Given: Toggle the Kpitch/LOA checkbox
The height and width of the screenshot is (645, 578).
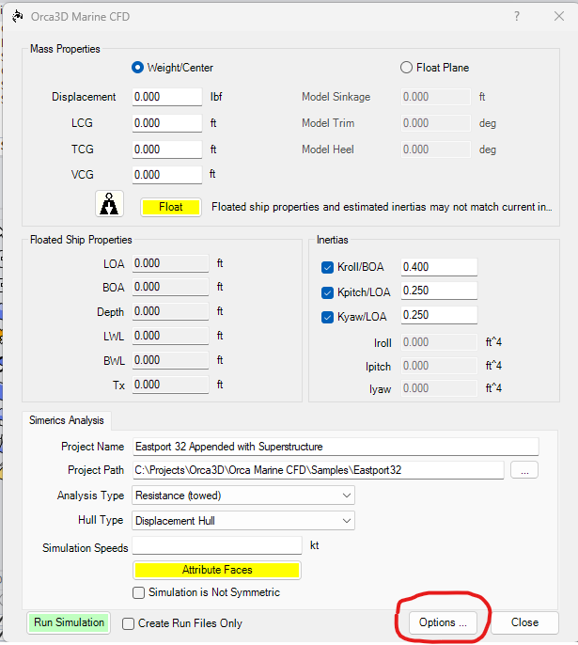Looking at the screenshot, I should click(327, 292).
